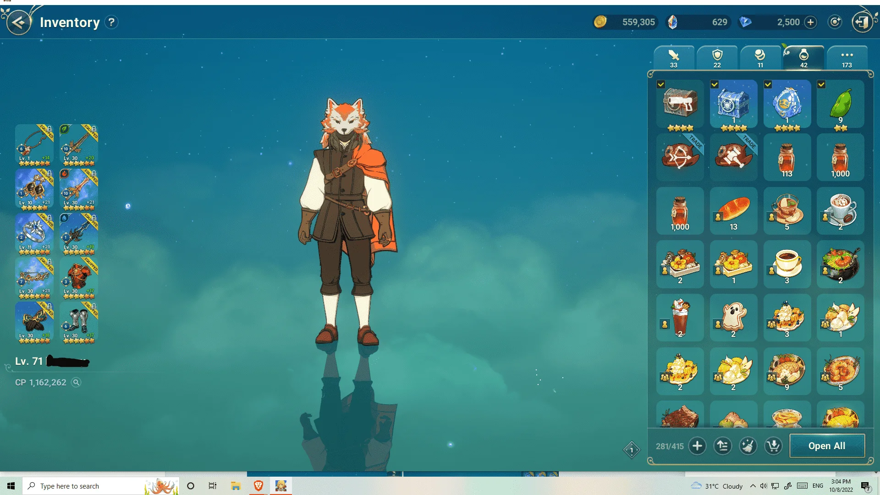Exit the inventory via the door icon
880x495 pixels.
[x=862, y=22]
